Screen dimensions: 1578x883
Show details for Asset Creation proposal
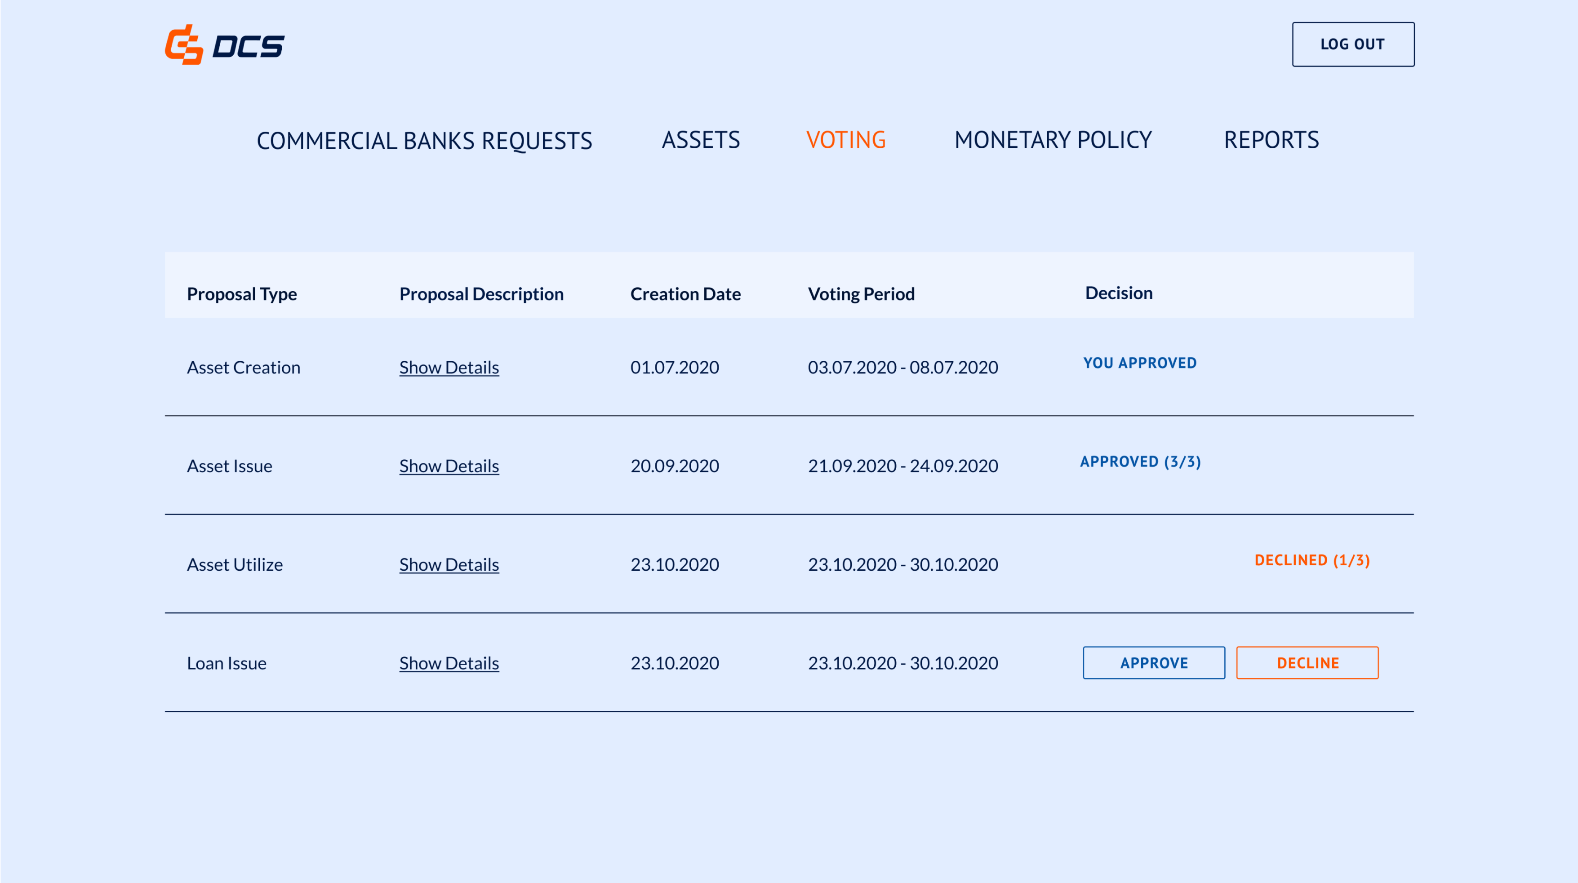[449, 368]
